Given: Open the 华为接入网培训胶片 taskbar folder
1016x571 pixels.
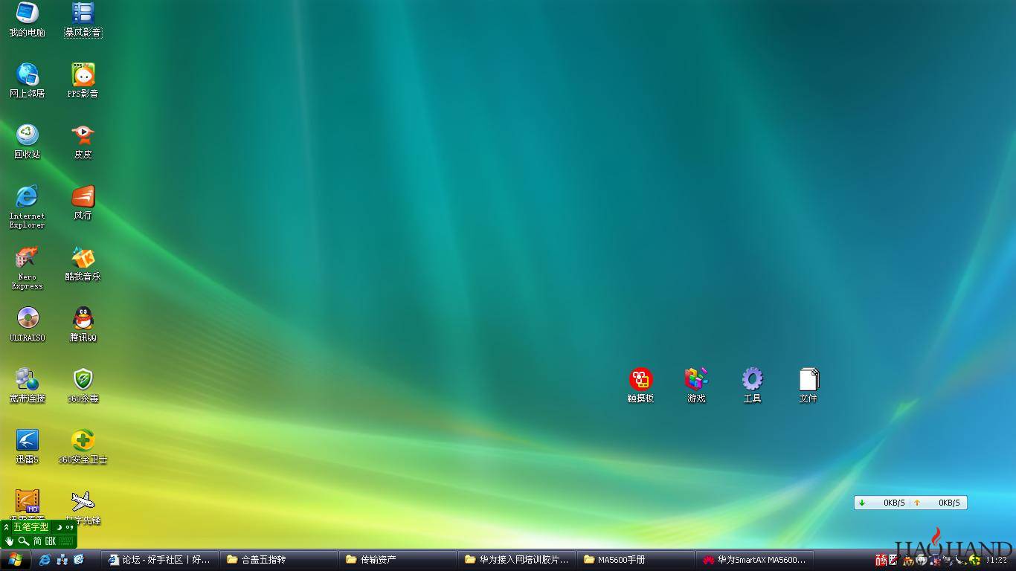Looking at the screenshot, I should pos(517,560).
